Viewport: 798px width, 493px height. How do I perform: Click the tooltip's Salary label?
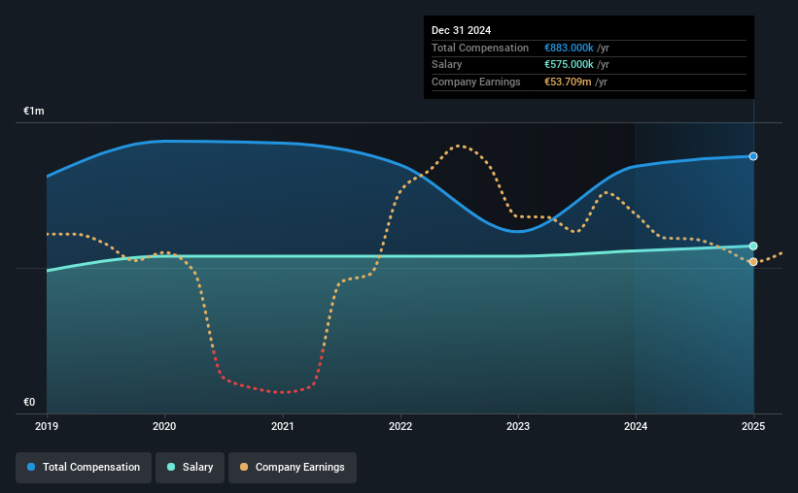(x=447, y=65)
